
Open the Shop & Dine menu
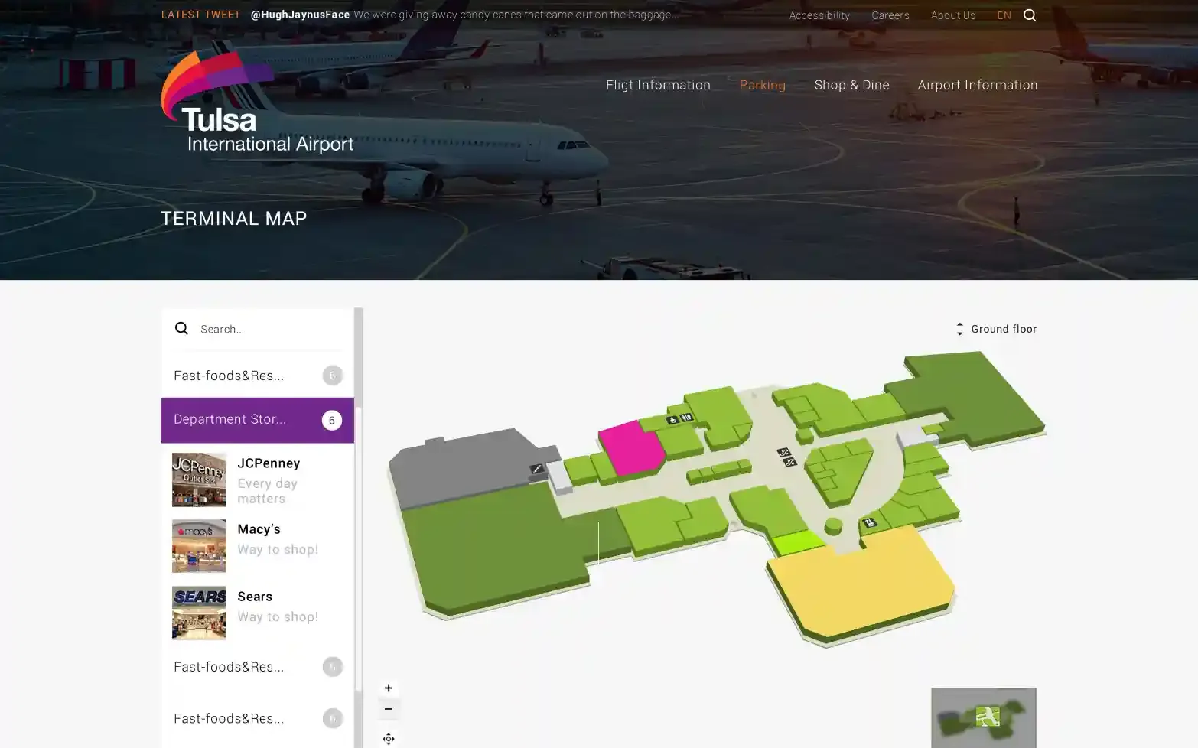(x=851, y=85)
